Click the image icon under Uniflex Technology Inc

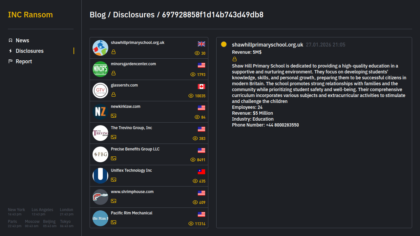(x=114, y=180)
